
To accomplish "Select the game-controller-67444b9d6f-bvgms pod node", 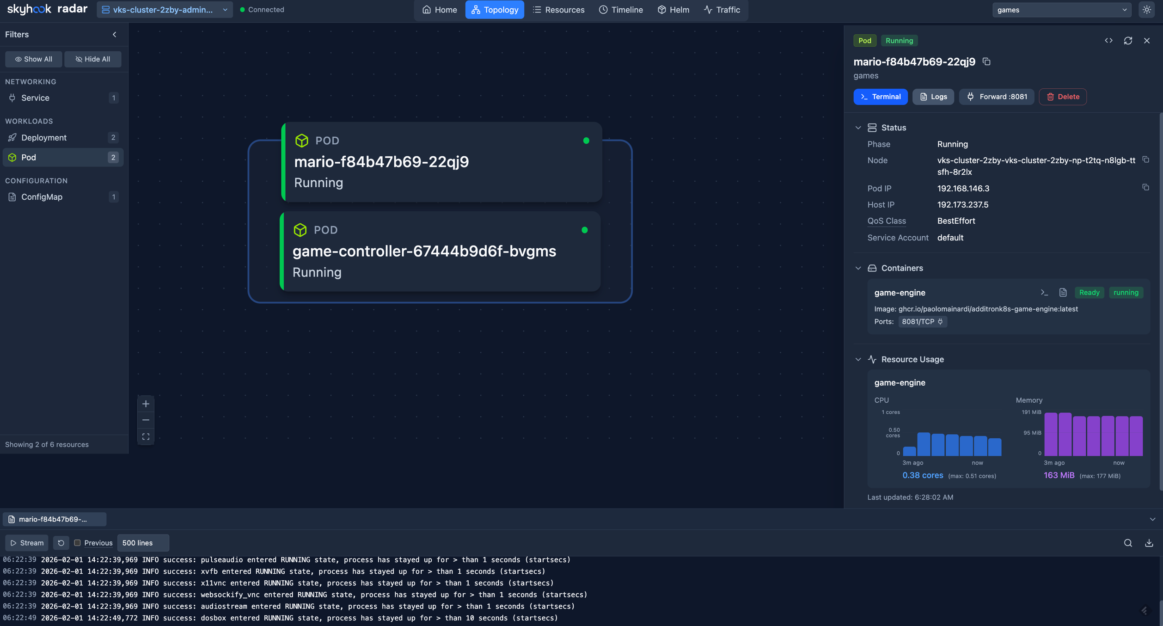I will 440,252.
